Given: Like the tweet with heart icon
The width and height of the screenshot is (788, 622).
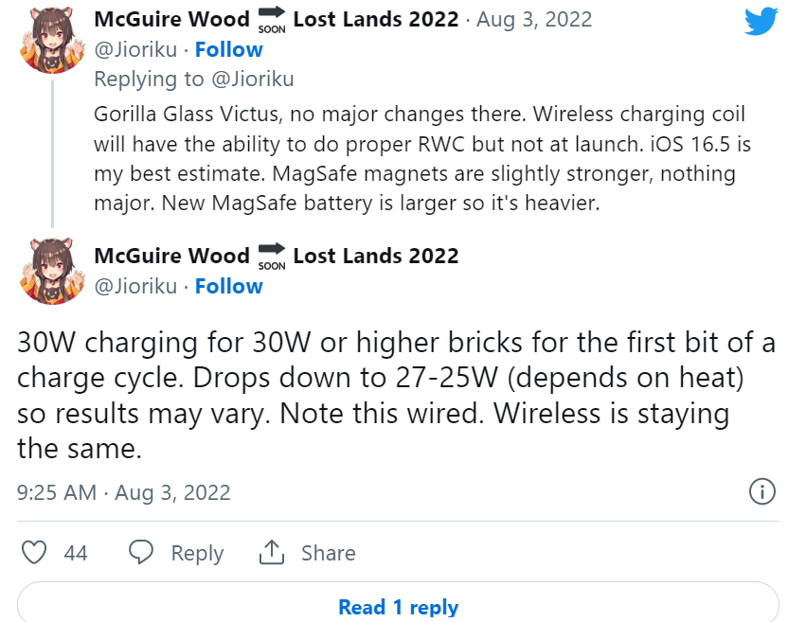Looking at the screenshot, I should (x=34, y=553).
